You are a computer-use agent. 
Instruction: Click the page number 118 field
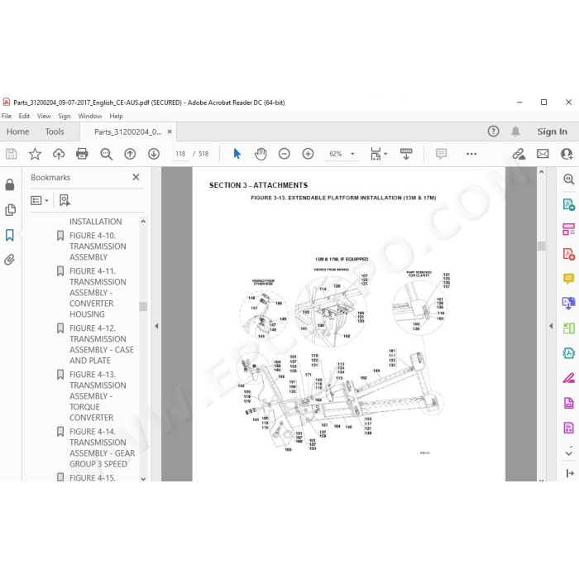(180, 154)
